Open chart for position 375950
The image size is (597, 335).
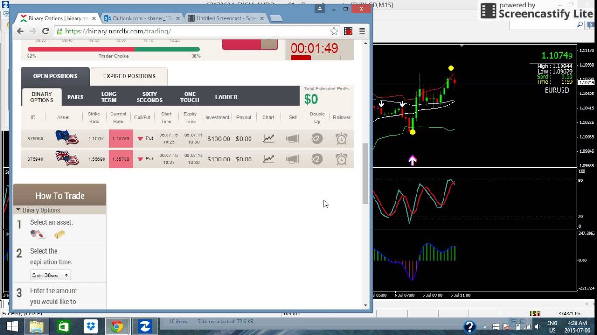tap(268, 139)
